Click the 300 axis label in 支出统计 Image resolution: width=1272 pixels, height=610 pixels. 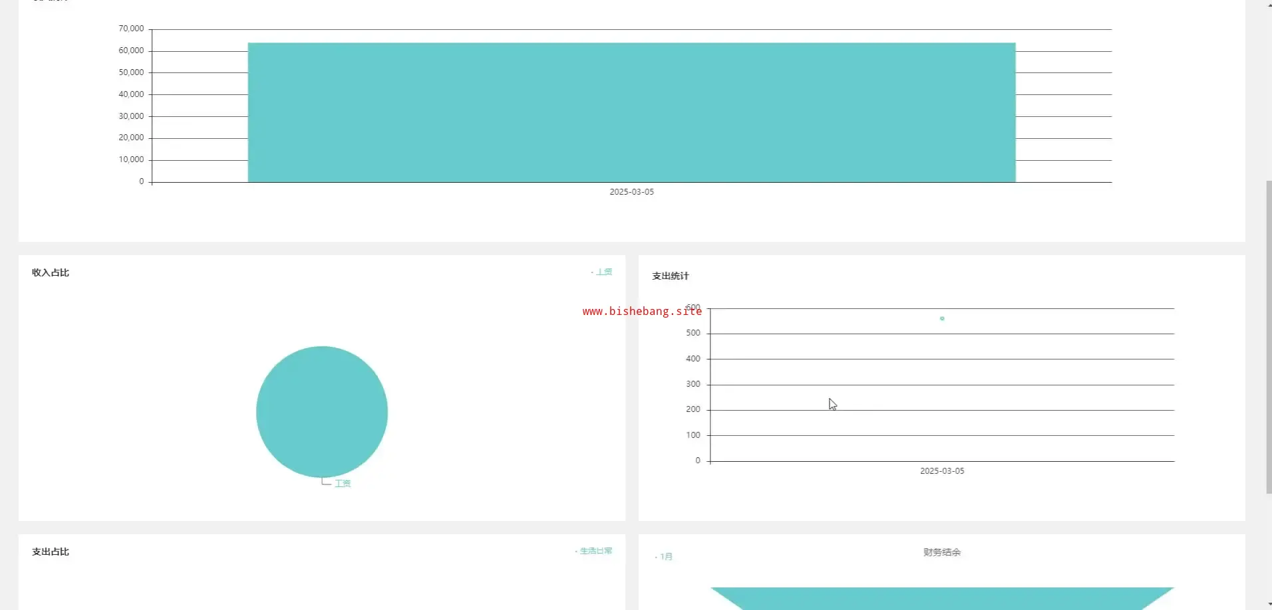tap(693, 384)
